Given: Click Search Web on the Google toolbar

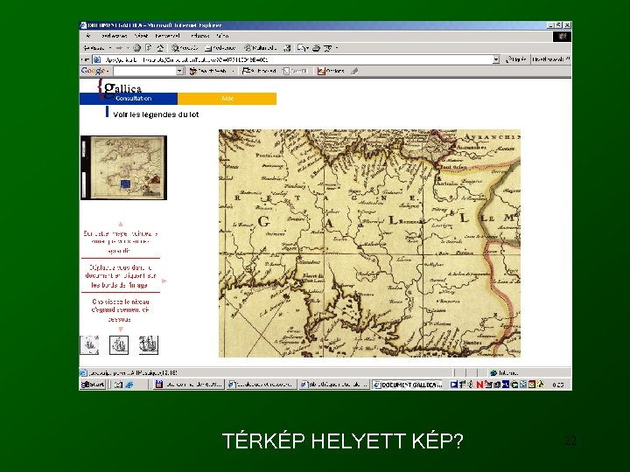Looking at the screenshot, I should click(x=207, y=71).
